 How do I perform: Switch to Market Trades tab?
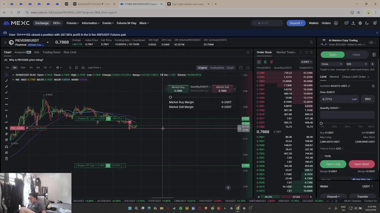click(x=286, y=52)
